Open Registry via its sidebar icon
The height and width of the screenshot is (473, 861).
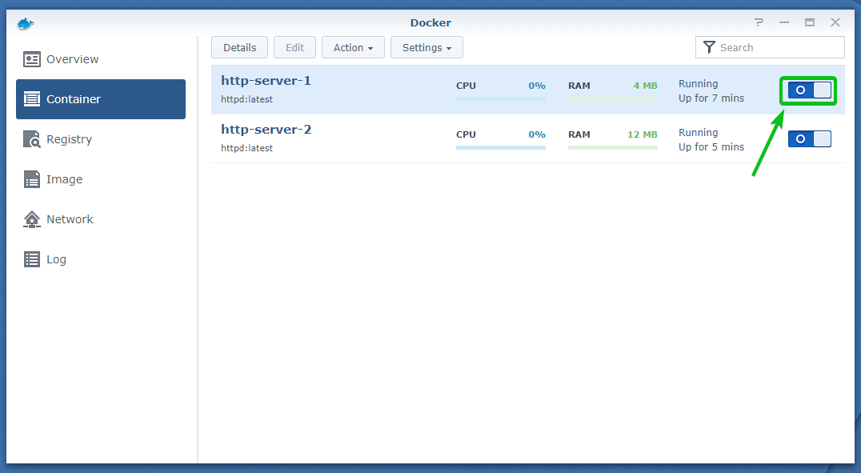coord(32,139)
